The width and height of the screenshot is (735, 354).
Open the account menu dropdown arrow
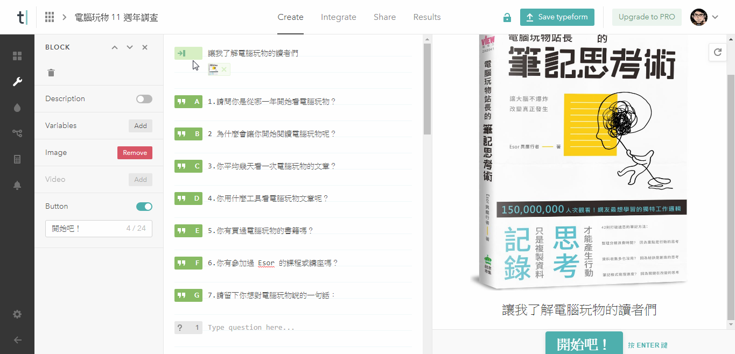point(715,17)
